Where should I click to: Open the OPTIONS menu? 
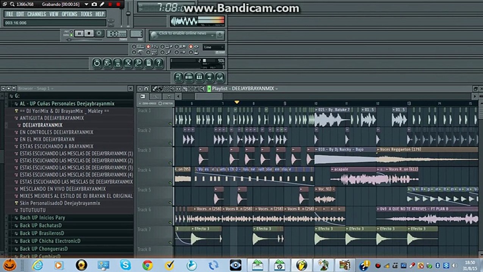tap(69, 14)
